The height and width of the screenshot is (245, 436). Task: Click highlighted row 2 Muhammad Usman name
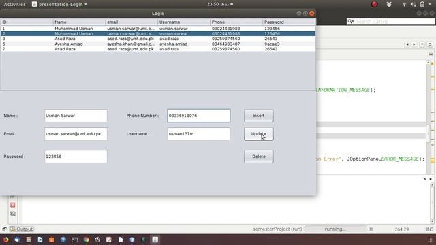pyautogui.click(x=79, y=33)
